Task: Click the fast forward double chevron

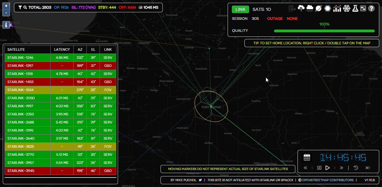Action: [x=341, y=168]
